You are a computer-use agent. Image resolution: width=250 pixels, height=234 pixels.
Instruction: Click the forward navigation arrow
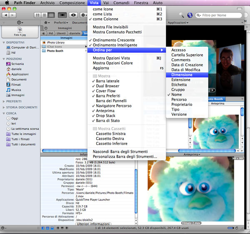12,15
